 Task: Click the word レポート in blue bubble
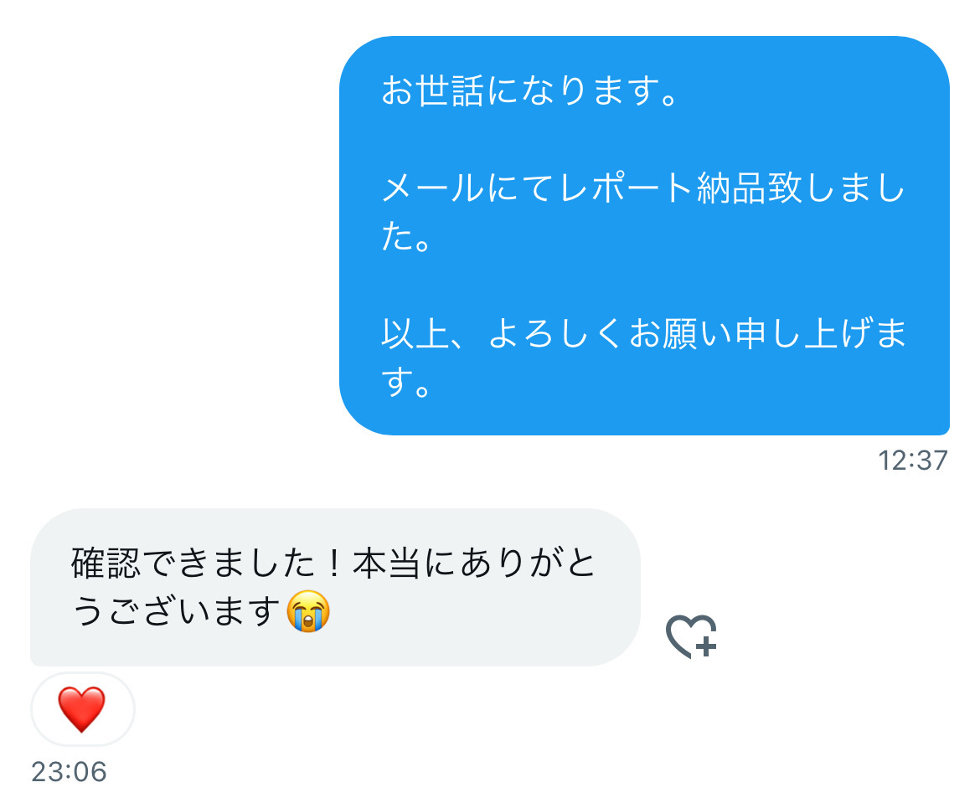627,188
